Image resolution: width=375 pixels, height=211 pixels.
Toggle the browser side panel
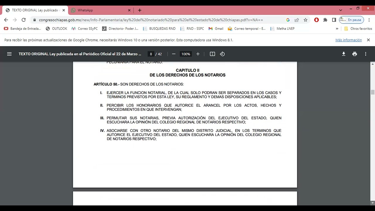click(334, 20)
